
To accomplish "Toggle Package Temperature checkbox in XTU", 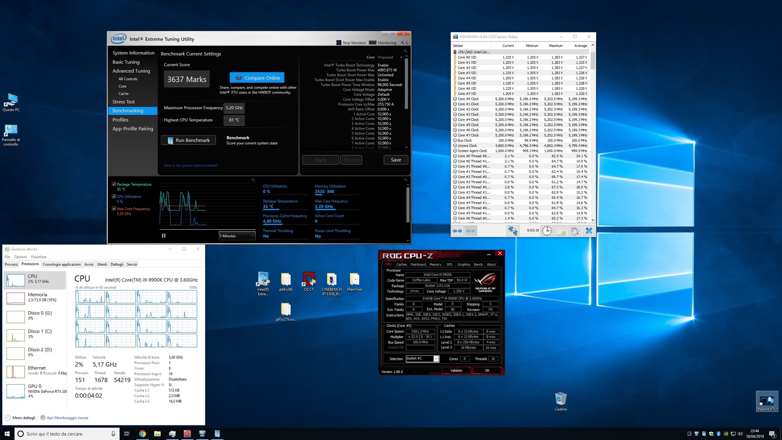I will coord(114,184).
